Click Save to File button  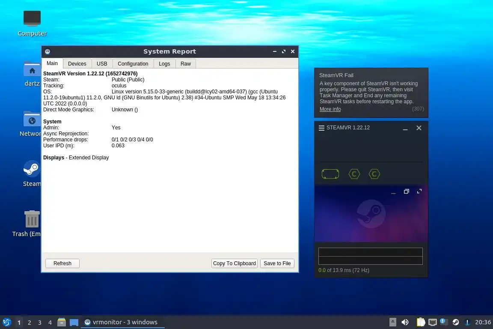tap(277, 263)
